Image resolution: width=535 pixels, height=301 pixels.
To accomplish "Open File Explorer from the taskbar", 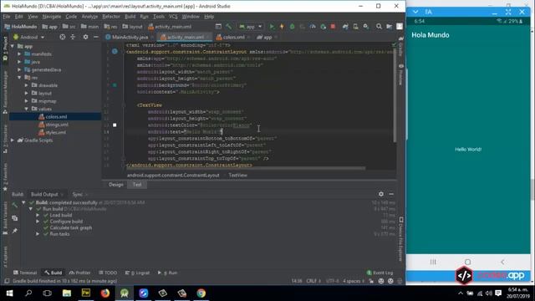I will (x=67, y=293).
